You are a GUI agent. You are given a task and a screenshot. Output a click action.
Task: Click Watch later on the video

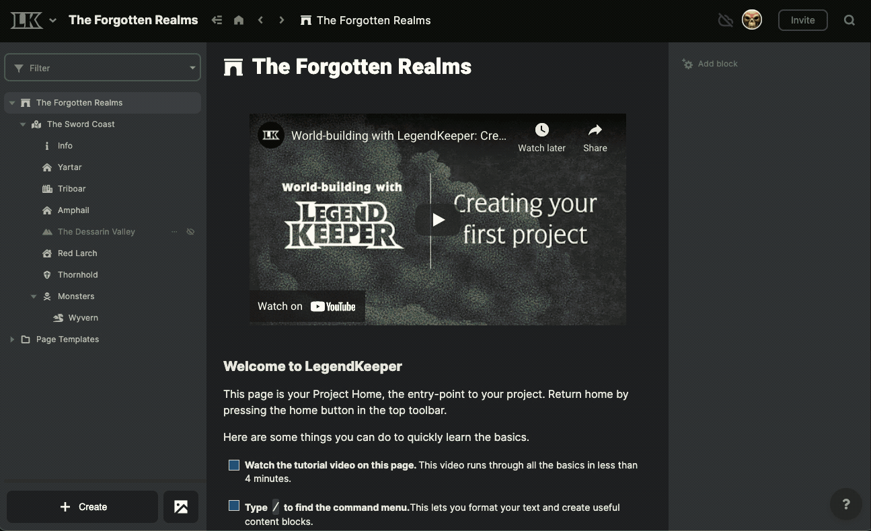tap(541, 138)
